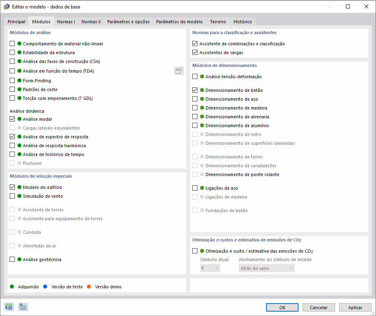Switch to the Normas I tab
This screenshot has height=316, width=376.
pyautogui.click(x=66, y=22)
